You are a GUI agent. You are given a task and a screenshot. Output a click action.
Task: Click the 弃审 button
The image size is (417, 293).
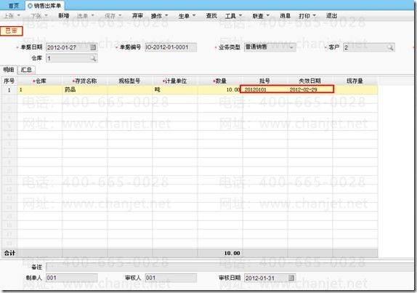pos(137,16)
